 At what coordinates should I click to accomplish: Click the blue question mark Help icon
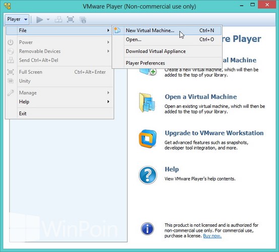pyautogui.click(x=148, y=175)
